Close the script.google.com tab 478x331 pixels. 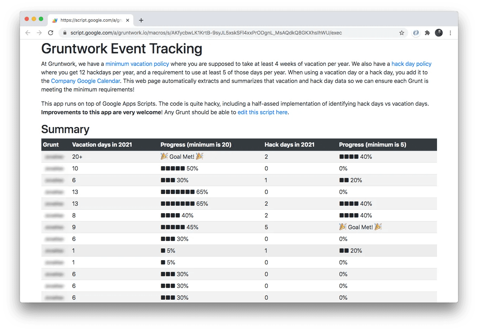tap(128, 20)
